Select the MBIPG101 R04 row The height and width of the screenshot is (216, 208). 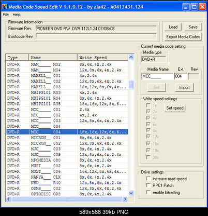[67, 98]
